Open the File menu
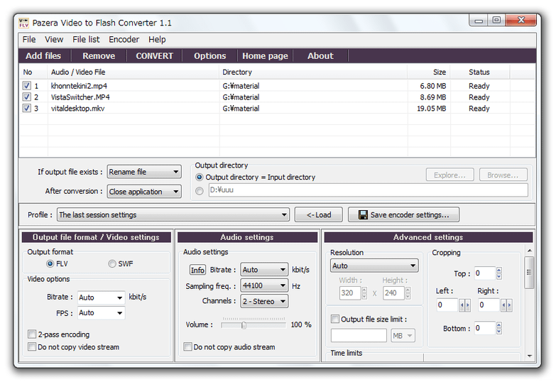This screenshot has height=382, width=556. pos(29,39)
